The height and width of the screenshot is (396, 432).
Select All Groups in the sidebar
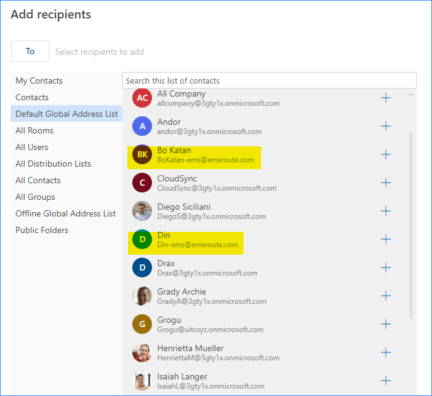coord(35,197)
